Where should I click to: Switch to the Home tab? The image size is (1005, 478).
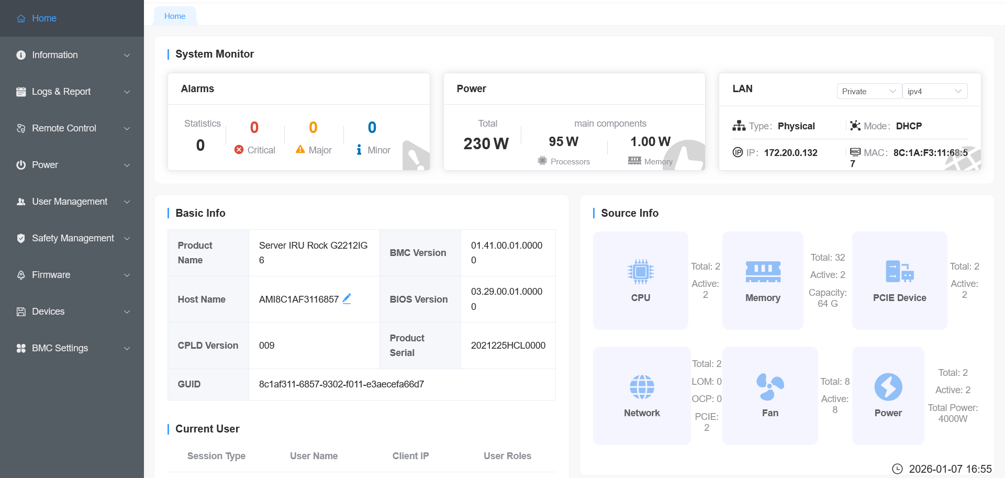click(175, 16)
